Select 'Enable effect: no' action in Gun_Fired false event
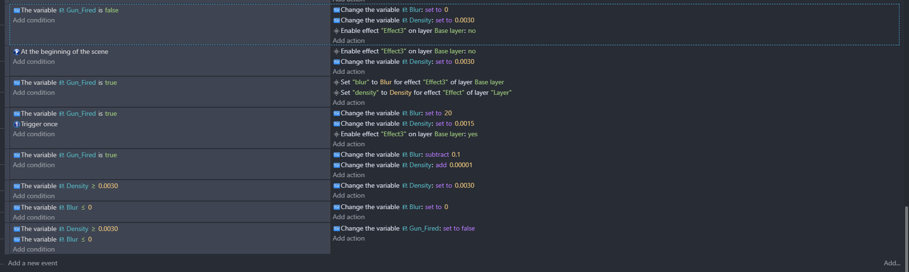Image resolution: width=909 pixels, height=272 pixels. point(404,31)
